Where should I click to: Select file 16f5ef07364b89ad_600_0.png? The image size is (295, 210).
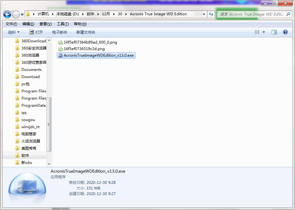[x=90, y=42]
